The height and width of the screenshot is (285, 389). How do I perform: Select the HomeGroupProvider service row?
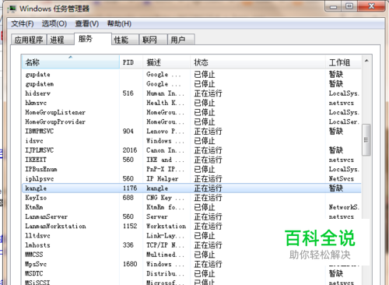point(191,121)
